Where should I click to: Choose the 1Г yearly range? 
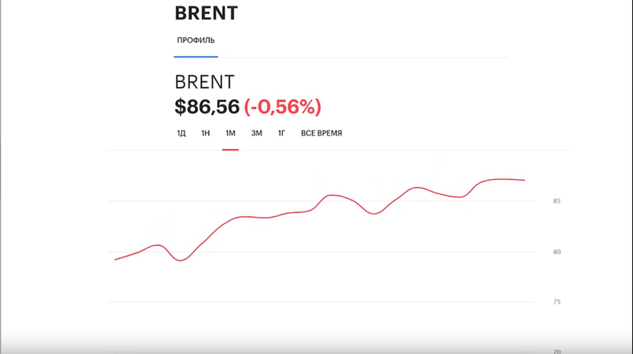(281, 133)
